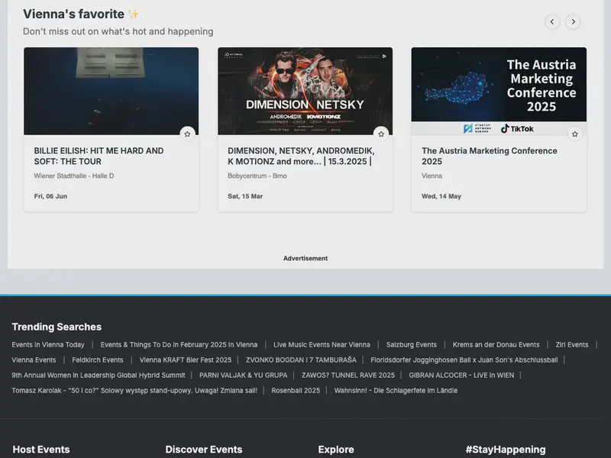The height and width of the screenshot is (458, 611).
Task: Show previous Vienna's favorite events with left arrow
Action: point(551,22)
